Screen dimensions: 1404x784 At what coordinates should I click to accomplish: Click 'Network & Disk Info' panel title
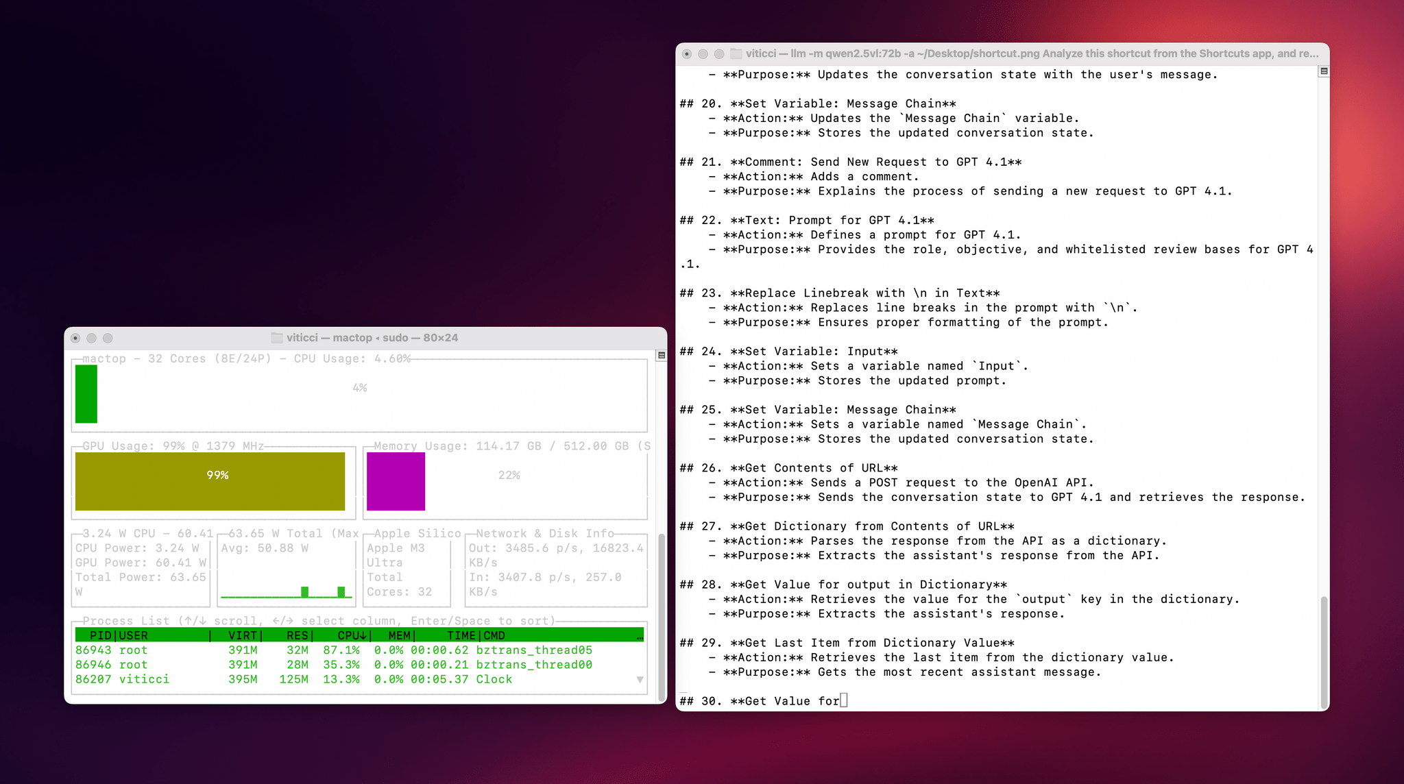point(545,533)
